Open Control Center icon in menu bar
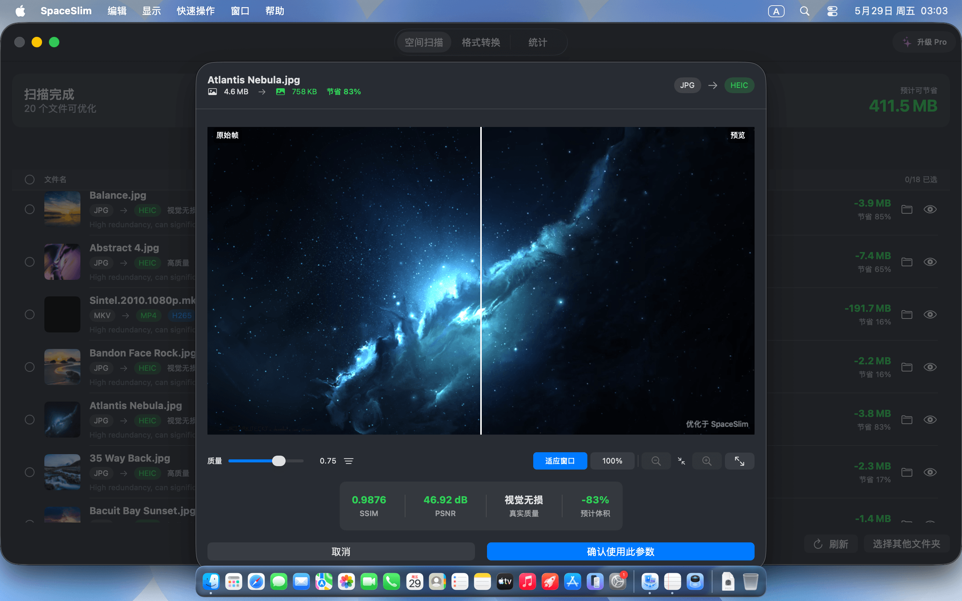 pyautogui.click(x=832, y=11)
